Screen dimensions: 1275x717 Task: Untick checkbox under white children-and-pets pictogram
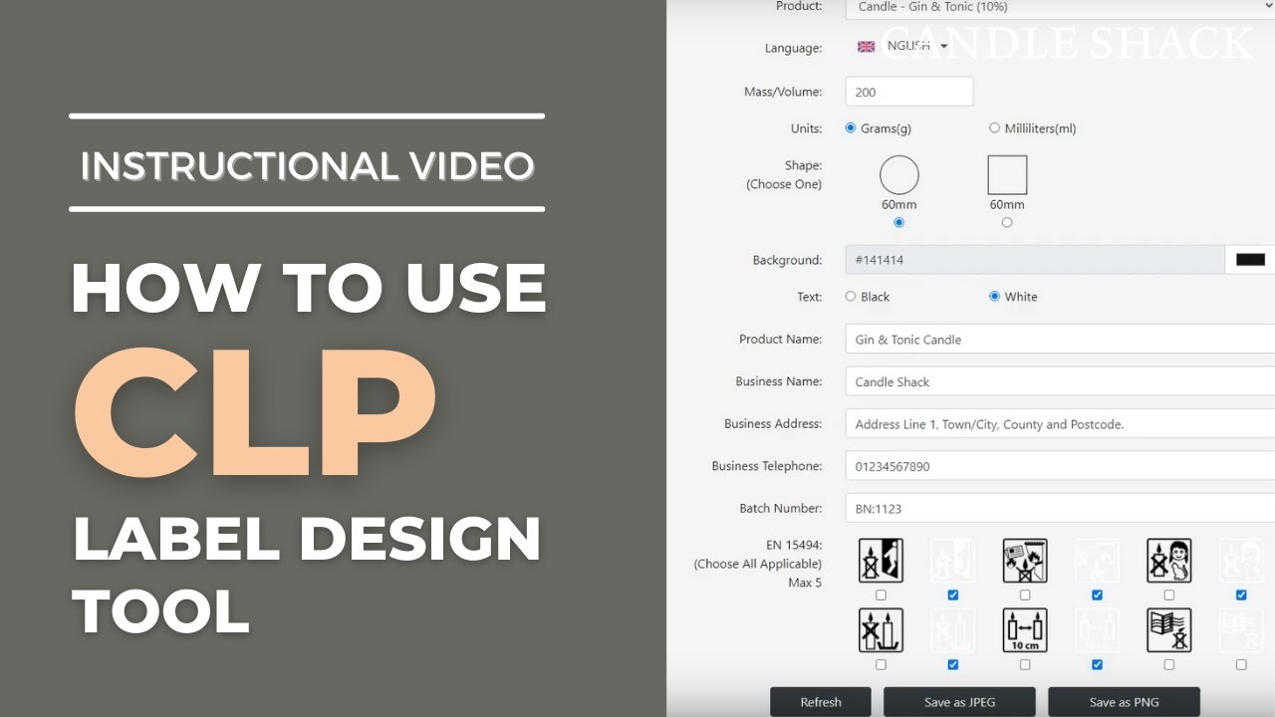[1241, 596]
